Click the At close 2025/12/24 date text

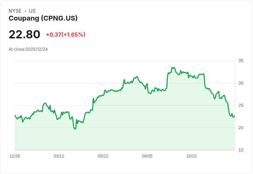click(x=28, y=49)
